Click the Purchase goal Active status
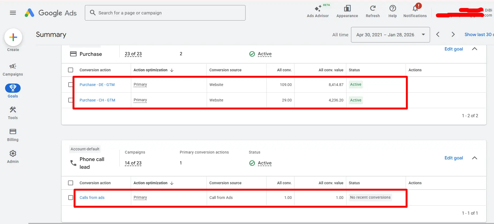Viewport: 494px width, 224px height. pos(265,54)
